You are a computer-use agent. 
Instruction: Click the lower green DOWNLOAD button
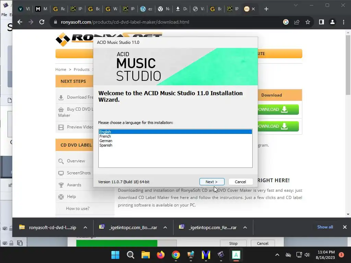coord(278,126)
